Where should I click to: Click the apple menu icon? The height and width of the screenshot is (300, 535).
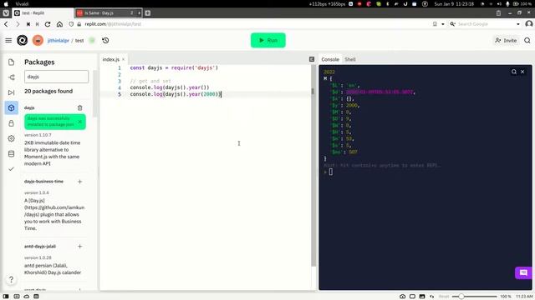point(6,4)
